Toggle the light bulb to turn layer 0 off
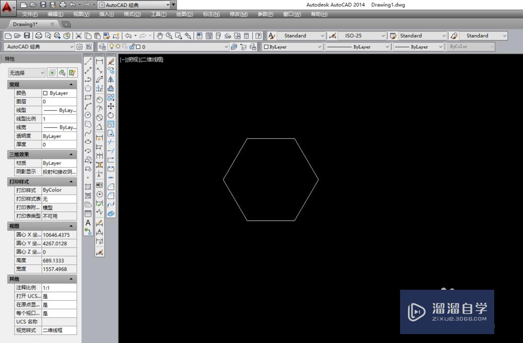This screenshot has height=343, width=523. (112, 46)
